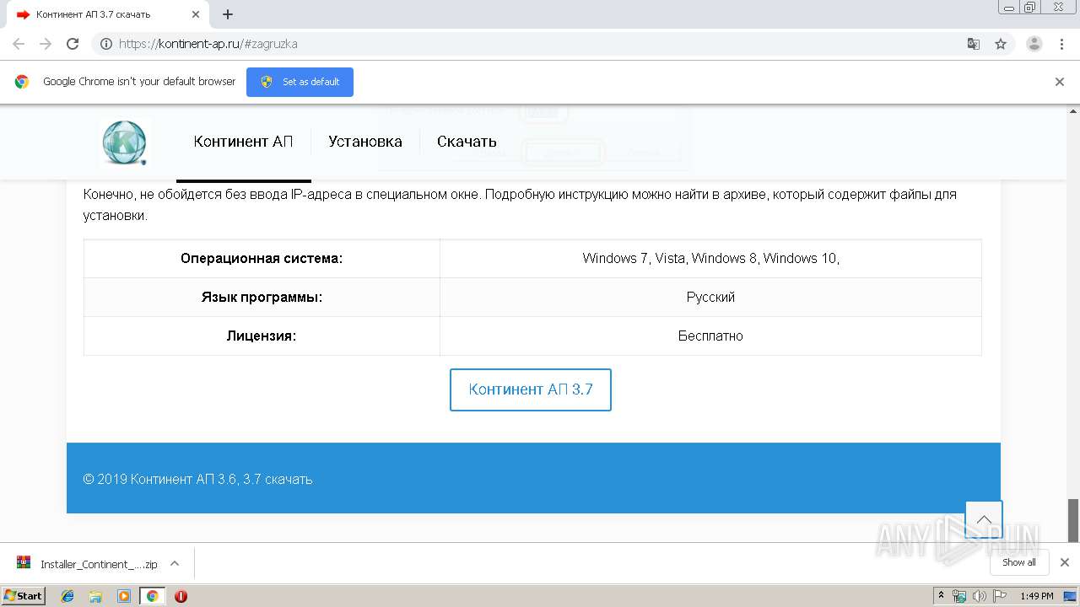
Task: Click the volume speaker tray icon
Action: 979,596
